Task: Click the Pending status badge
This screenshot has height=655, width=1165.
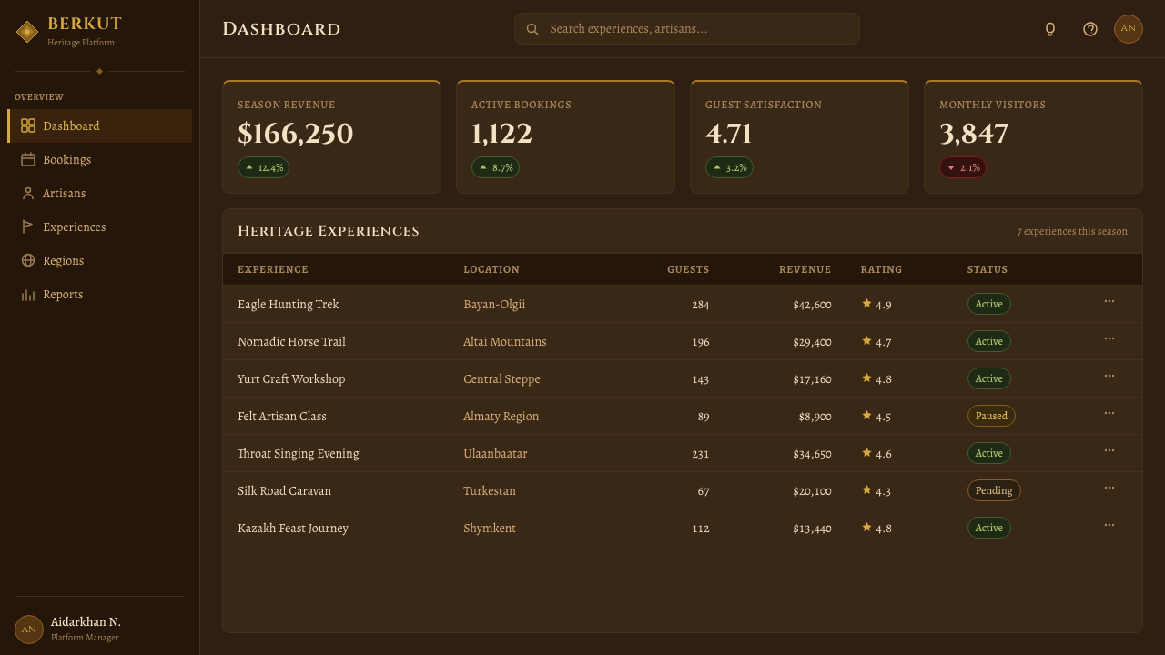Action: [994, 490]
